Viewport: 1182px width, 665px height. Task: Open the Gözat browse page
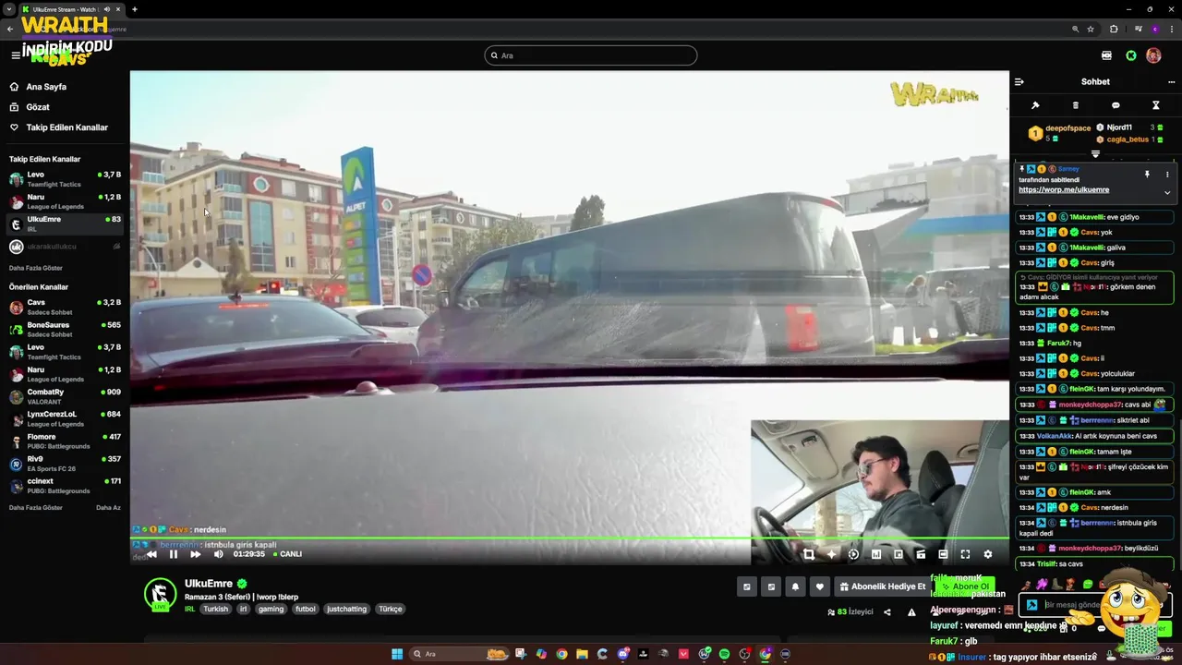click(x=38, y=107)
